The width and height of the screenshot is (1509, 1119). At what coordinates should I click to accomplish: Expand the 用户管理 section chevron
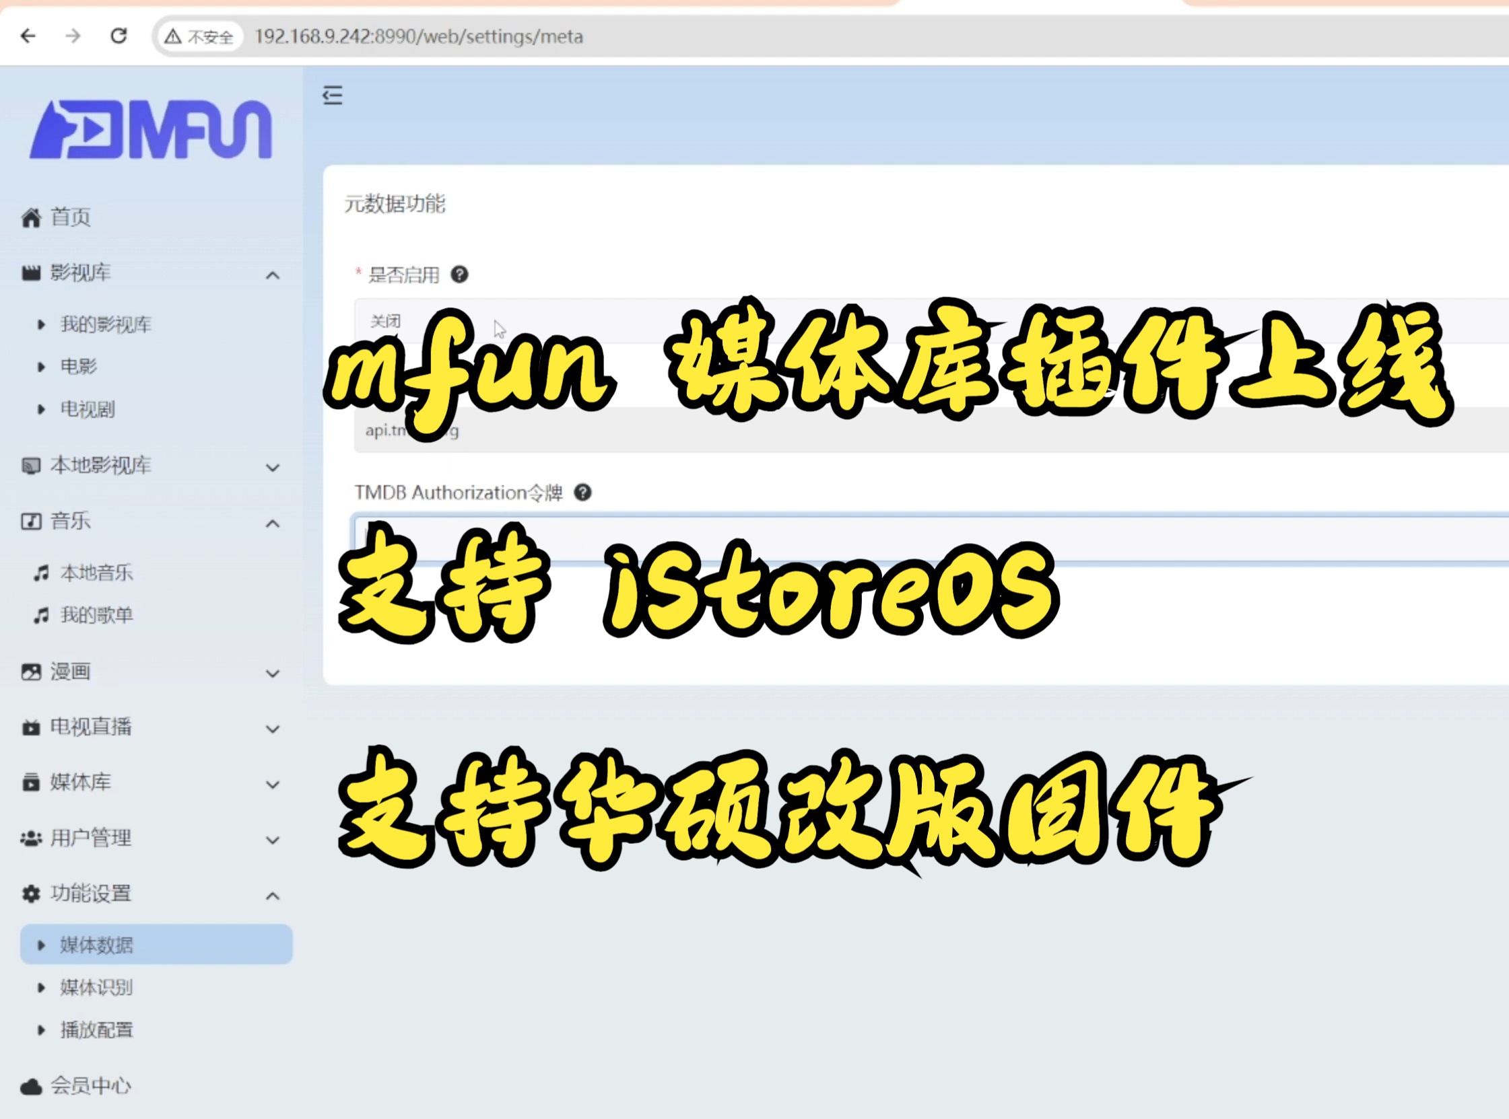[x=273, y=840]
